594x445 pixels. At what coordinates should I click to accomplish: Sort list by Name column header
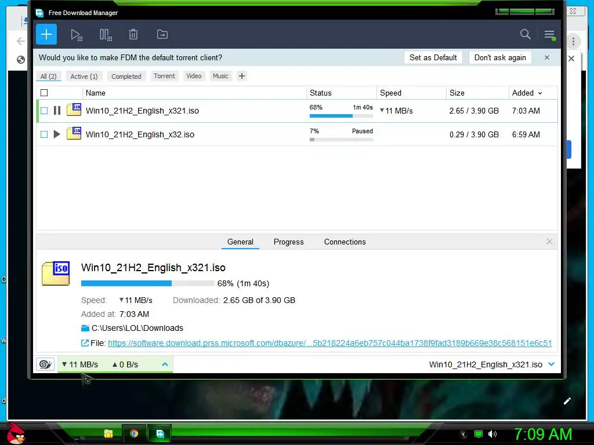tap(194, 93)
